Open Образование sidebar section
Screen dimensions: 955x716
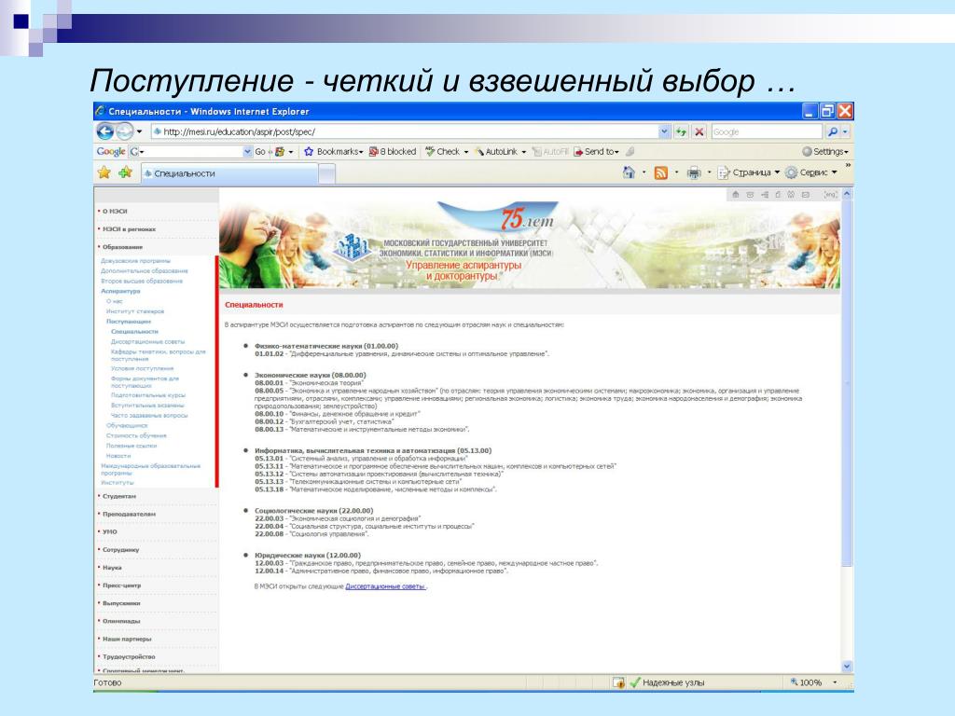[122, 247]
